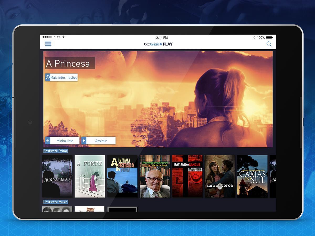Image resolution: width=315 pixels, height=236 pixels.
Task: Open the BoxBrazil Music category
Action: 56,202
